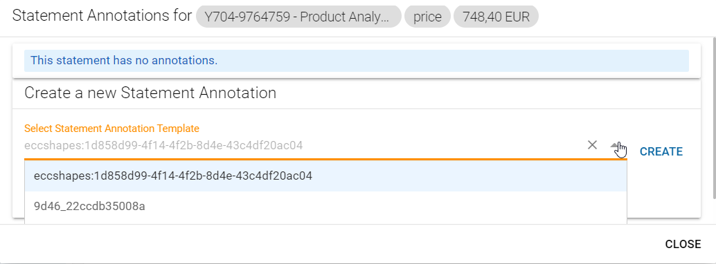The image size is (716, 264).
Task: Click the 'Create a new Statement Annotation' header
Action: (150, 93)
